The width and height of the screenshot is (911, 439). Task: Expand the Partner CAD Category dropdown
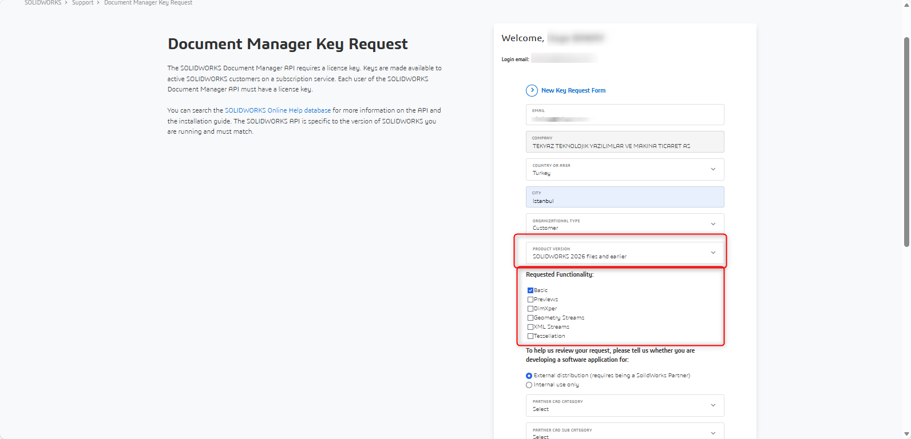click(625, 405)
